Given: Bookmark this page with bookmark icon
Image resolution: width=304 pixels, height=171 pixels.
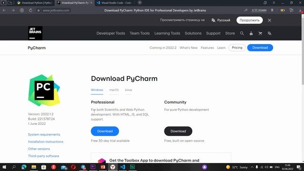Looking at the screenshot, I should click(x=272, y=10).
